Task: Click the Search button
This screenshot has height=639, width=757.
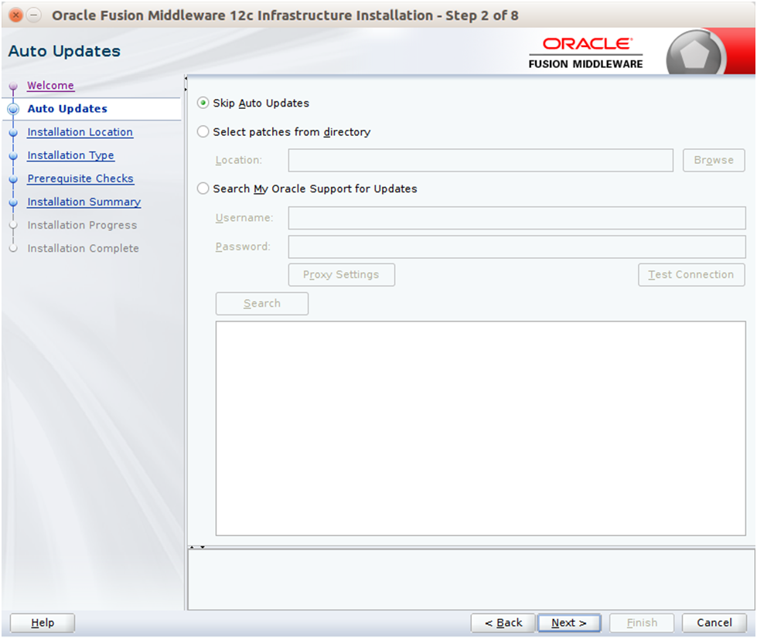Action: click(x=262, y=304)
